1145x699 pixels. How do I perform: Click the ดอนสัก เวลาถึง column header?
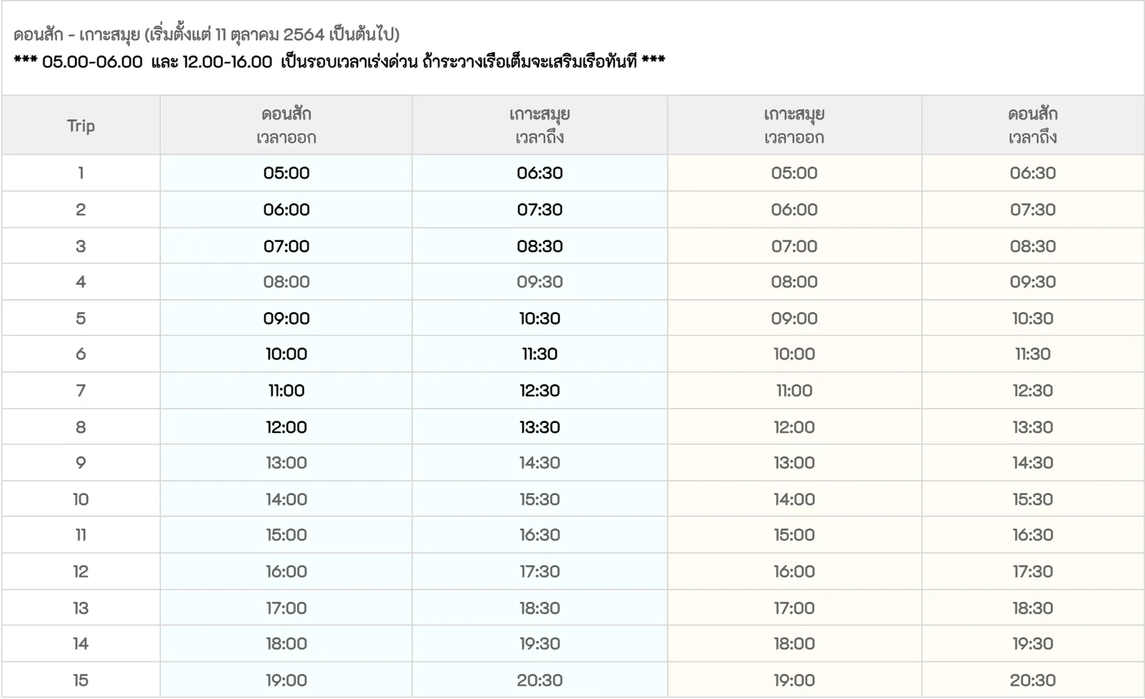tap(1033, 125)
